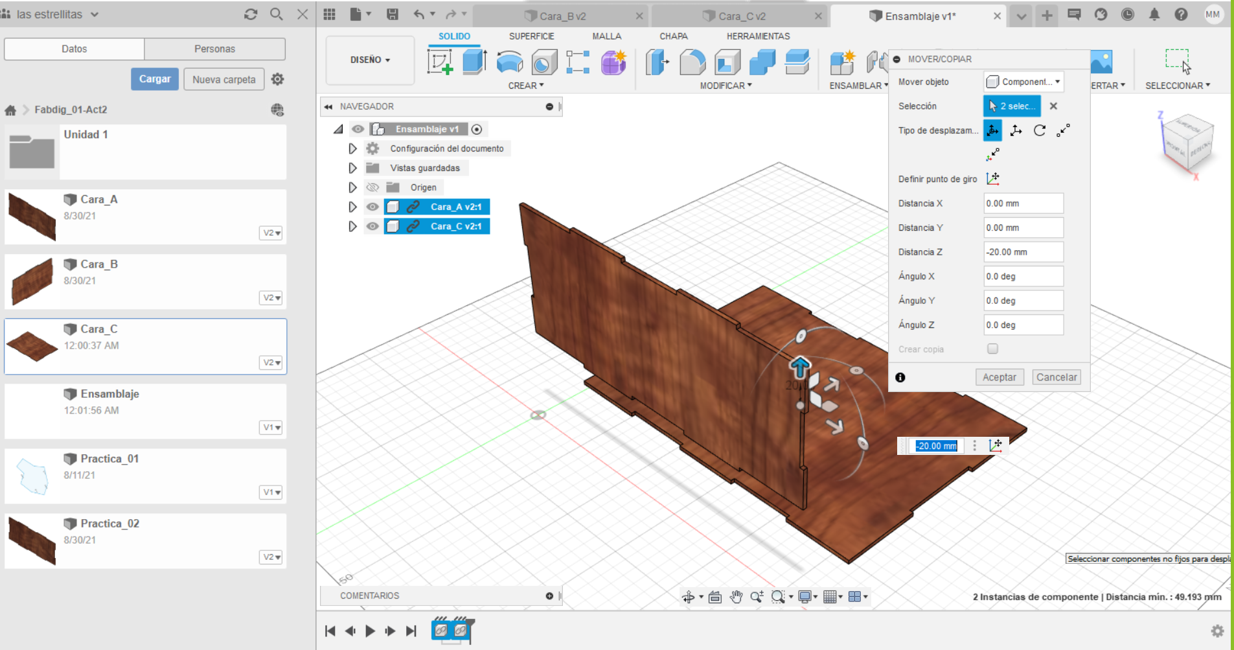Screen dimensions: 1234x650
Task: Open the Mover objeto dropdown
Action: click(1023, 82)
